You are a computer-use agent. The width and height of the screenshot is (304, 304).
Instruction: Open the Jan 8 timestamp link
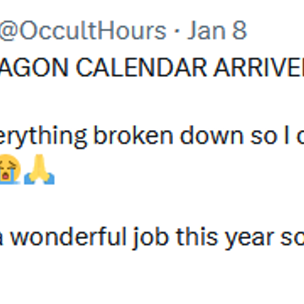[217, 31]
